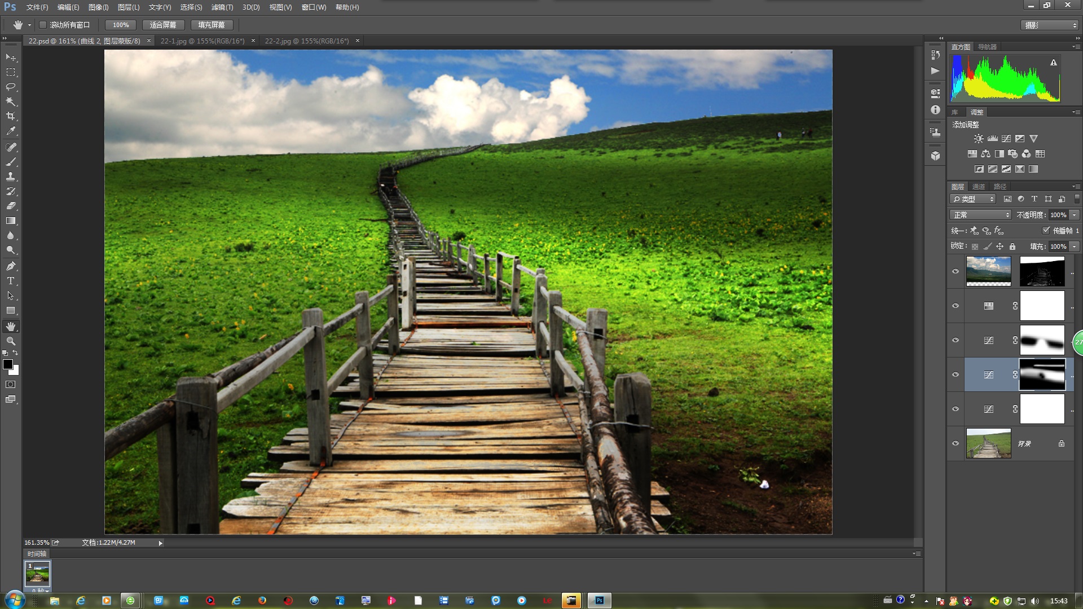Open the Image menu
This screenshot has height=609, width=1083.
tap(98, 7)
